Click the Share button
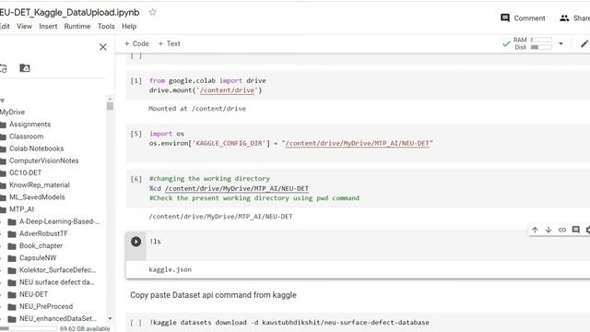Screen dimensions: 590x332 574,18
